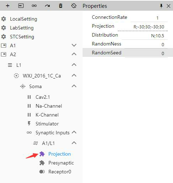Viewport: 173px width, 183px height.
Task: Expand the A1 tree node
Action: tap(74, 45)
